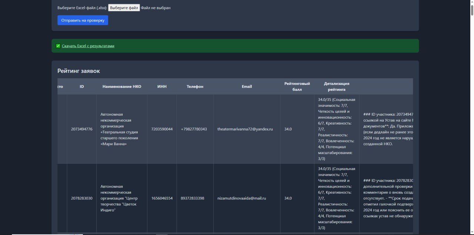Click the Детализация рейтинга column header
Viewport: 474px width, 235px height.
pos(336,86)
